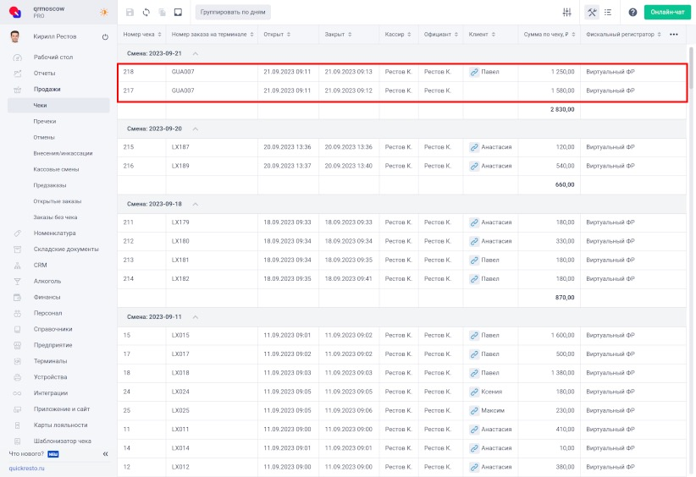Open Шаблонизатор чека in sidebar
The image size is (696, 477).
coord(62,441)
